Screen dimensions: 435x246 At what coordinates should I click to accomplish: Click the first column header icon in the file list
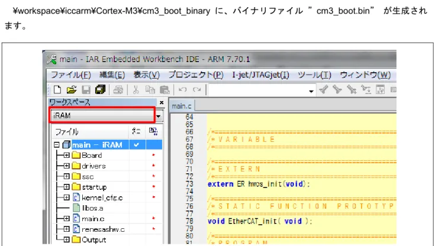tap(136, 131)
